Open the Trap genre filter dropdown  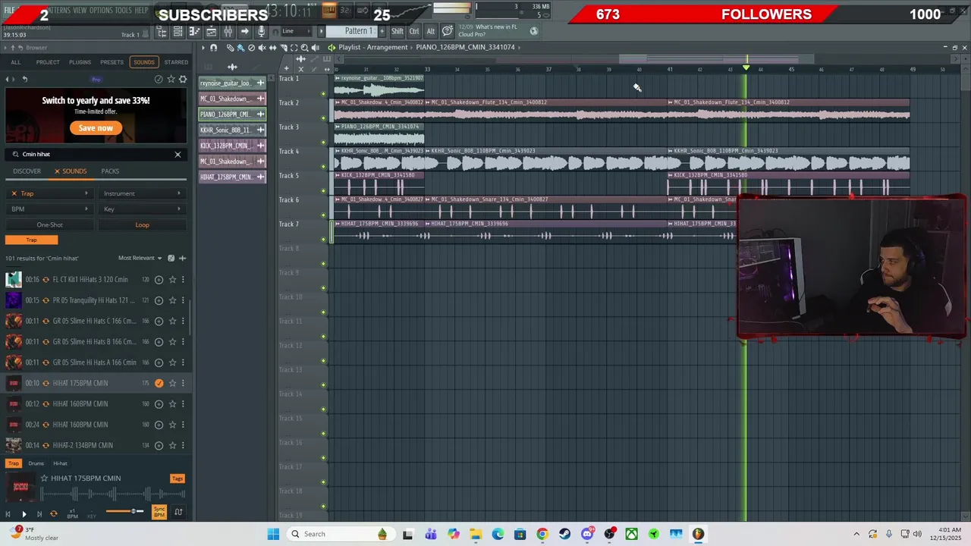(50, 193)
